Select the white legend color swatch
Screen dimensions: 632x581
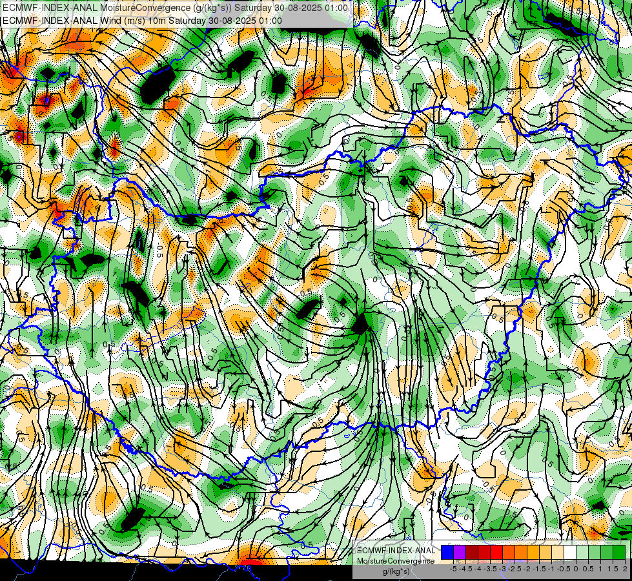570,553
